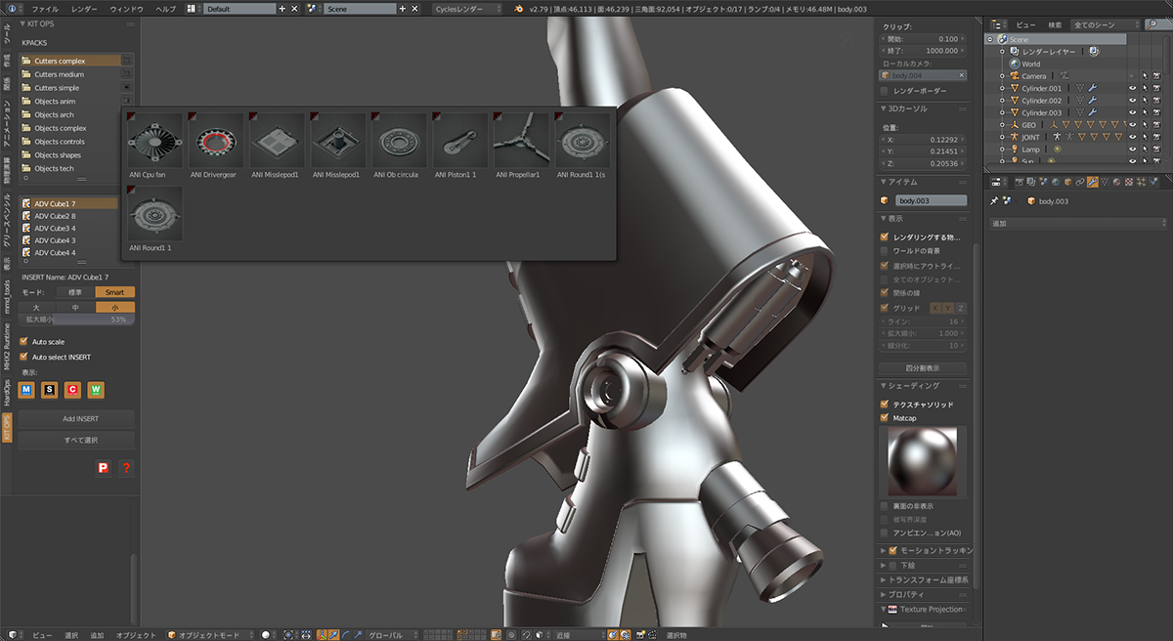The height and width of the screenshot is (641, 1173).
Task: Uncheck the Matcap checkbox
Action: point(885,418)
